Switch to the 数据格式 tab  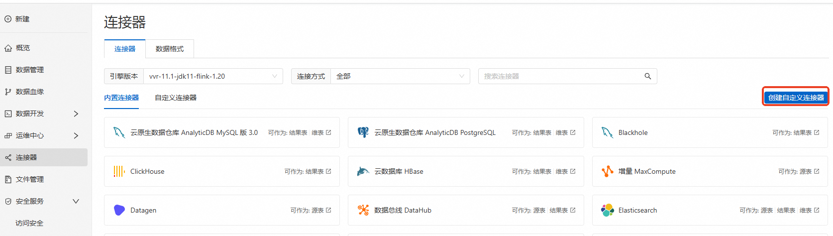170,49
